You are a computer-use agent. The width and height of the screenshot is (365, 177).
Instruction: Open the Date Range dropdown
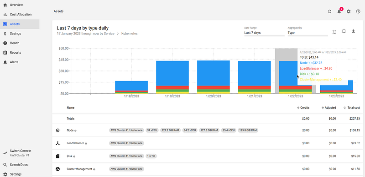pos(264,33)
